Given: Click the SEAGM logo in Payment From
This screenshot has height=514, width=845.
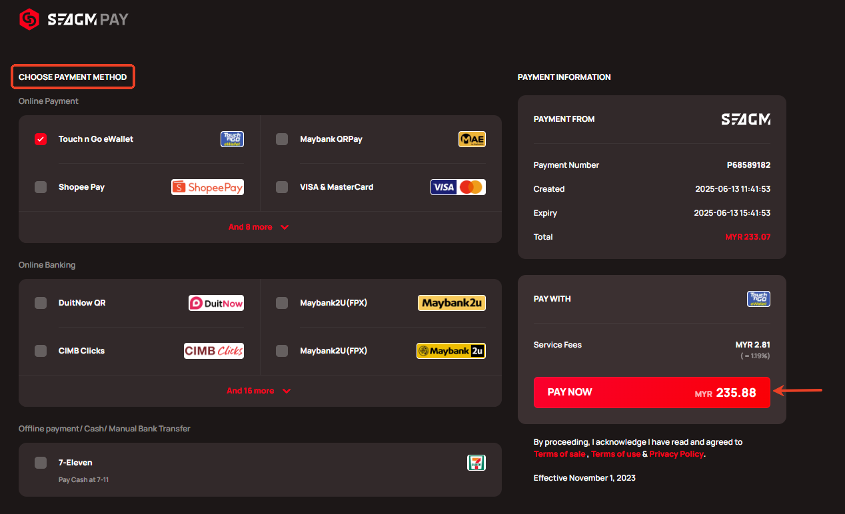Looking at the screenshot, I should click(746, 119).
